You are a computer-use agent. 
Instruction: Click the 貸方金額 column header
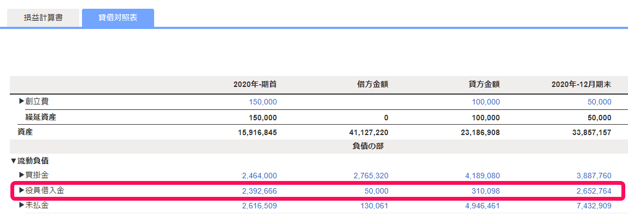[x=484, y=84]
